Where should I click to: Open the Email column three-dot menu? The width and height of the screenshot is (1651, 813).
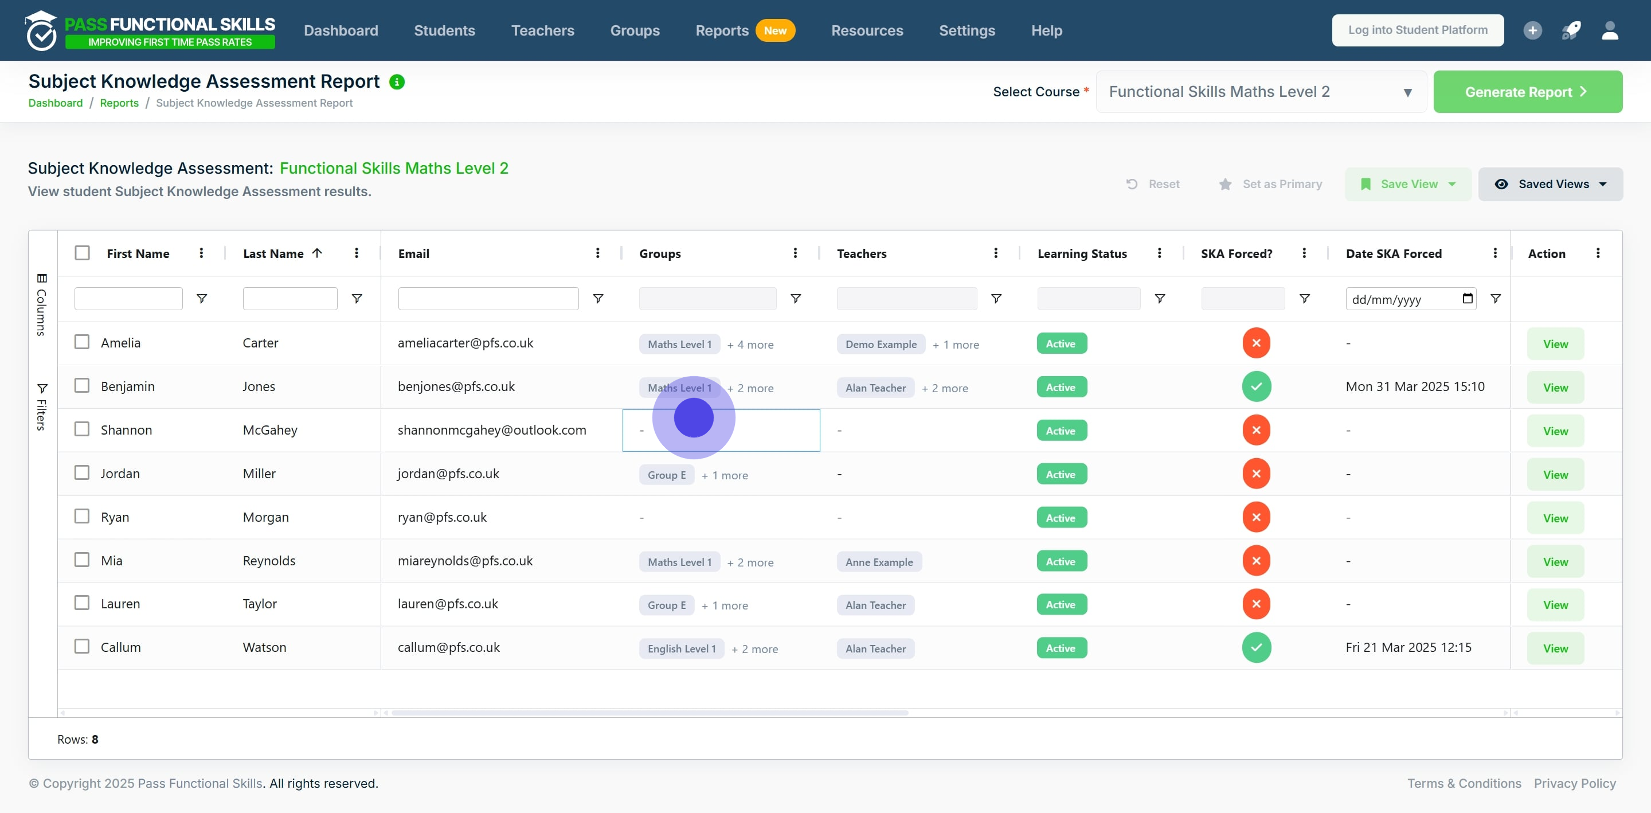597,253
